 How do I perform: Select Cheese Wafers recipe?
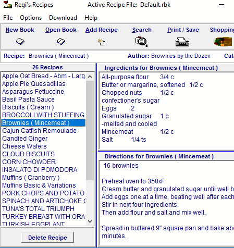pos(43,146)
